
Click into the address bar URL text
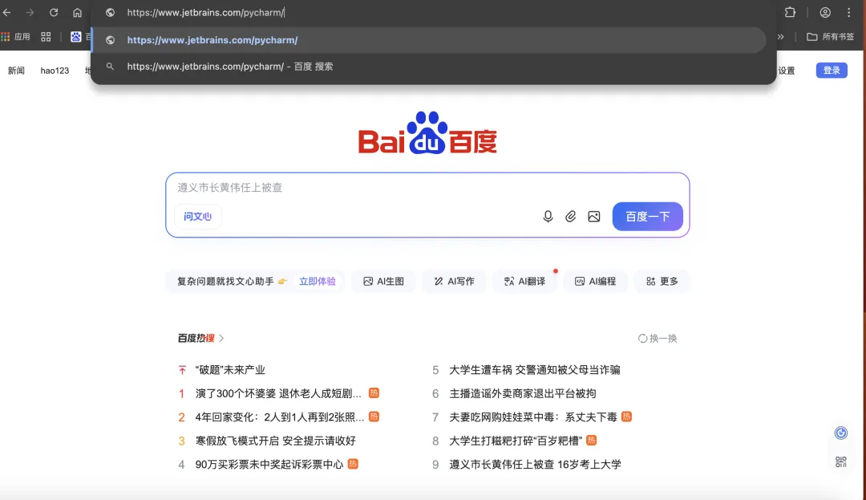point(205,12)
